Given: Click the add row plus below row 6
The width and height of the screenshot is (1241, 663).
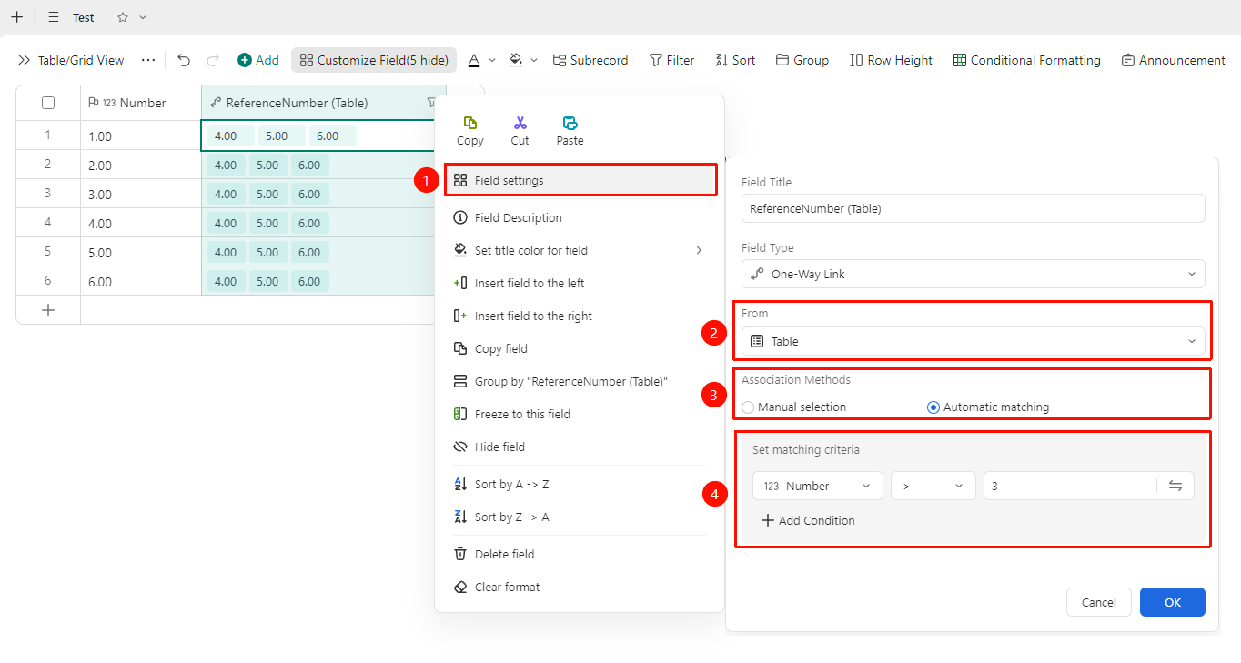Looking at the screenshot, I should point(48,310).
